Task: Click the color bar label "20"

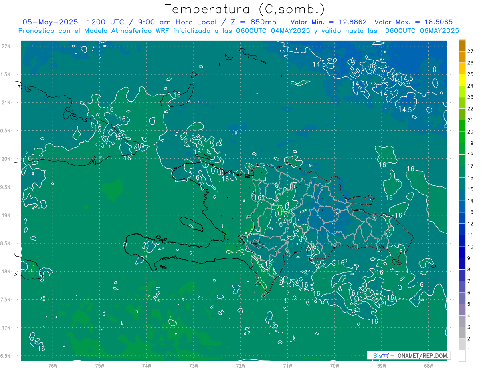Action: coord(471,132)
